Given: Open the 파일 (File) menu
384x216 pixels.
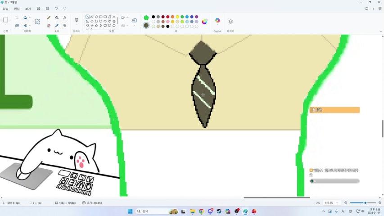Looking at the screenshot, I should tap(5, 9).
